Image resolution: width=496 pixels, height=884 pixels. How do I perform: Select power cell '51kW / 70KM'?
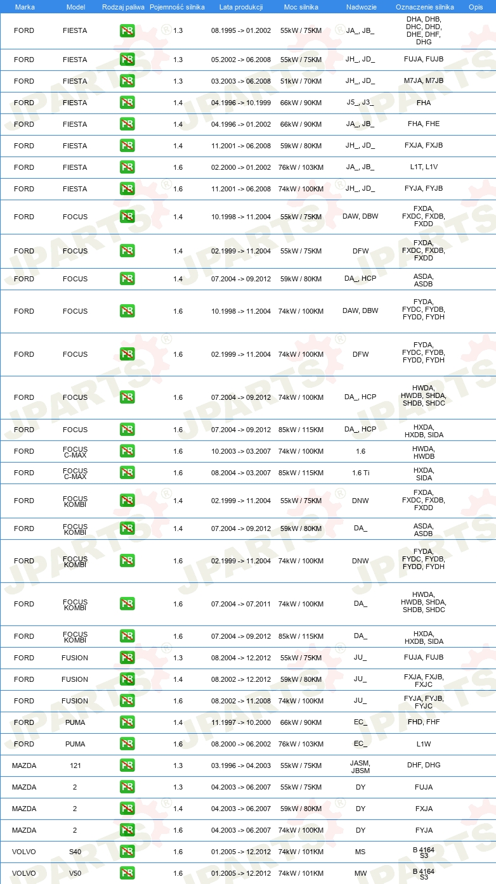point(301,81)
